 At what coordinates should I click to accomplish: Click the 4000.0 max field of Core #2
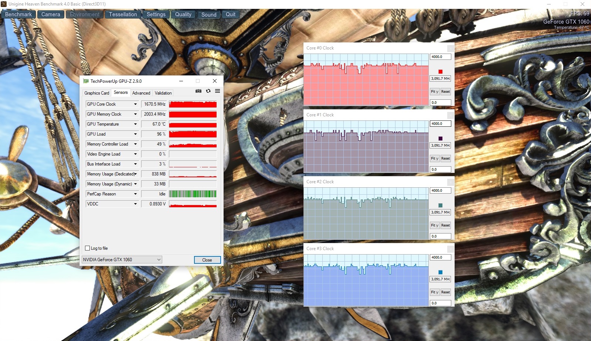tap(441, 191)
